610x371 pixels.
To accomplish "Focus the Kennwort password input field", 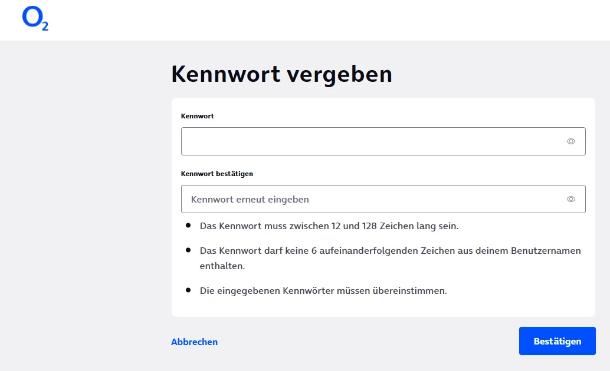I will pos(372,141).
